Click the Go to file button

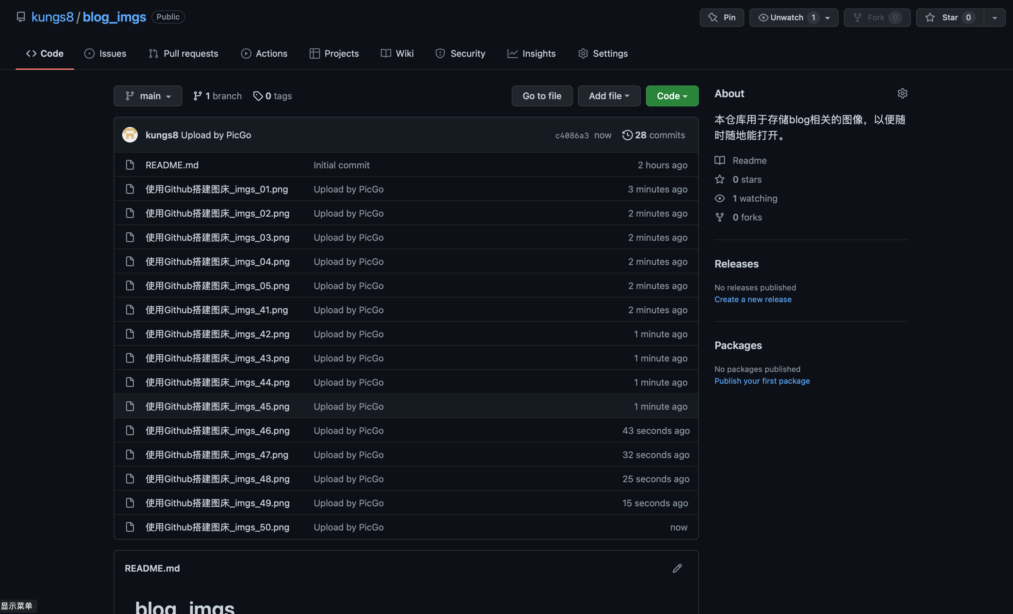coord(541,96)
